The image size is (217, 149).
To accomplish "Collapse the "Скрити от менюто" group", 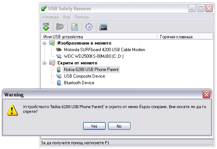I will pyautogui.click(x=44, y=63).
